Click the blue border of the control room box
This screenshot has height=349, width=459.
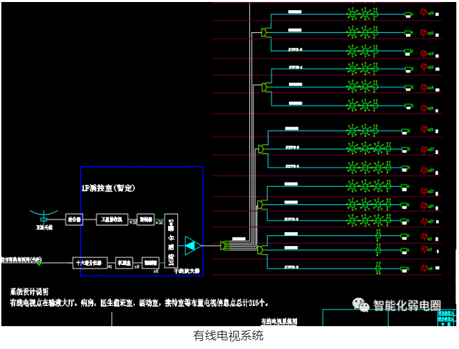(x=81, y=202)
